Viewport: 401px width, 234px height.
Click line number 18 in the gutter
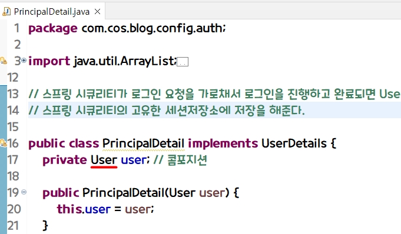coord(13,176)
